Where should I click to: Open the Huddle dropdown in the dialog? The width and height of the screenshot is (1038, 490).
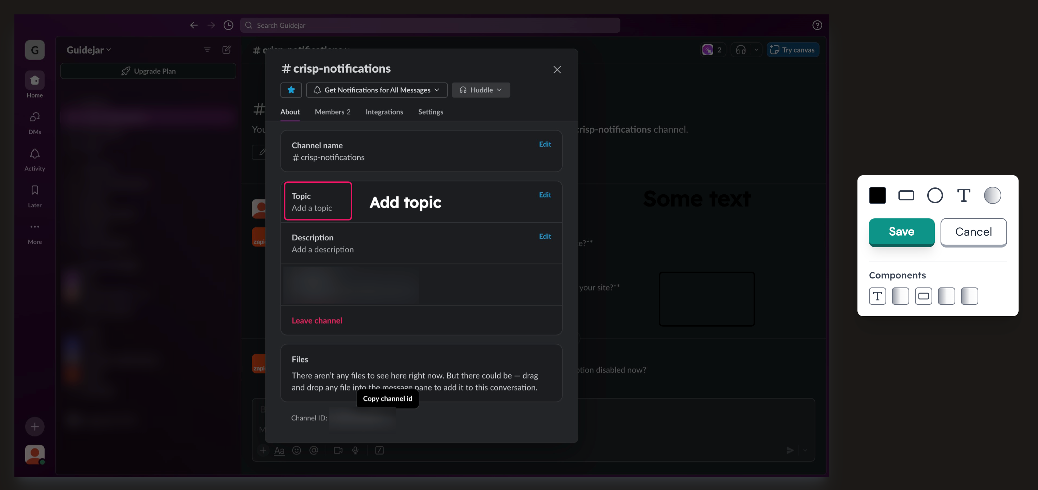pos(481,90)
